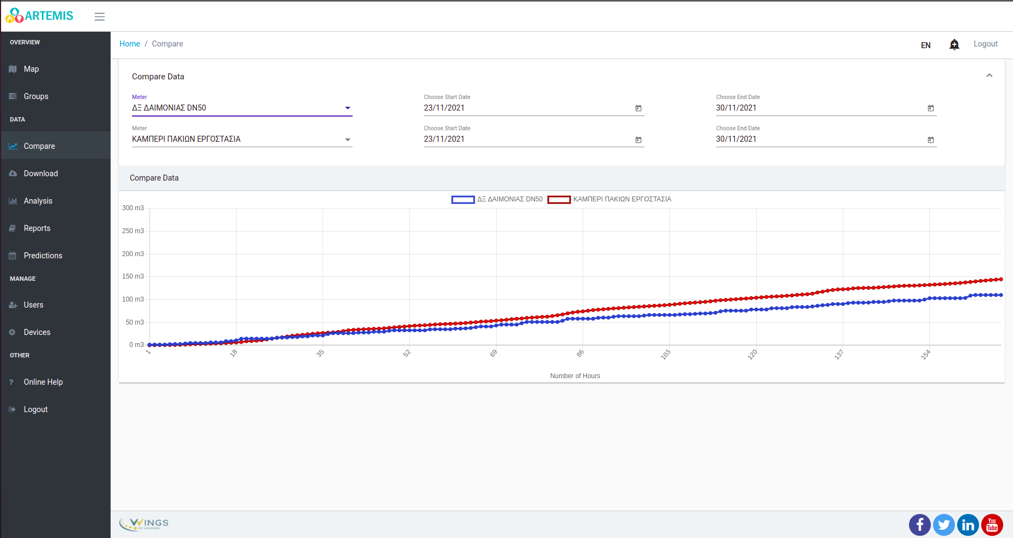Go to Predictions in the sidebar

pos(43,256)
